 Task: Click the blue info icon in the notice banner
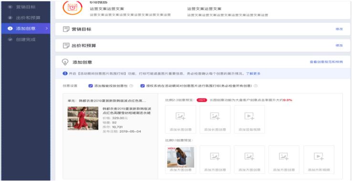coord(65,73)
